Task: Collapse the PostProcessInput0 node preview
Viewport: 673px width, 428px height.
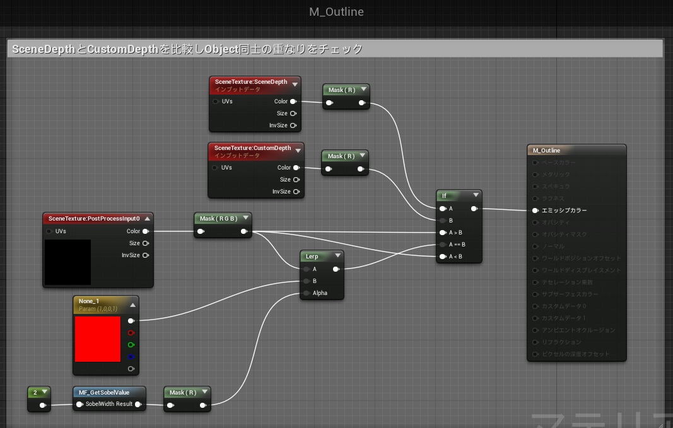Action: pyautogui.click(x=148, y=217)
